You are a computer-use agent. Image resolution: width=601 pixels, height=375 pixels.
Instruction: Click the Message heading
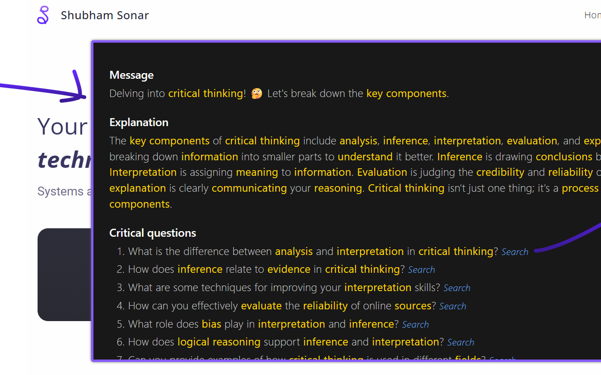[131, 75]
